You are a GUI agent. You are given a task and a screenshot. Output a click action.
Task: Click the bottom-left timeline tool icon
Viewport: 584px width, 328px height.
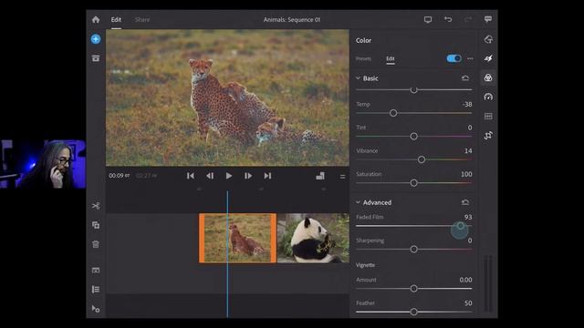click(96, 309)
